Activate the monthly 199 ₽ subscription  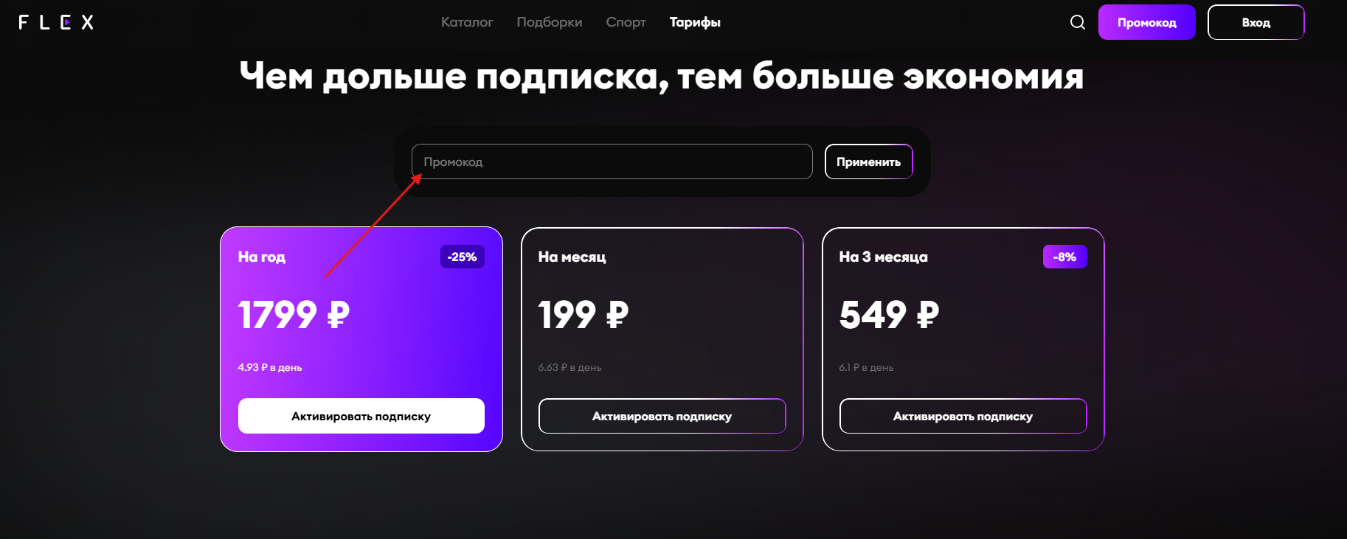(662, 416)
